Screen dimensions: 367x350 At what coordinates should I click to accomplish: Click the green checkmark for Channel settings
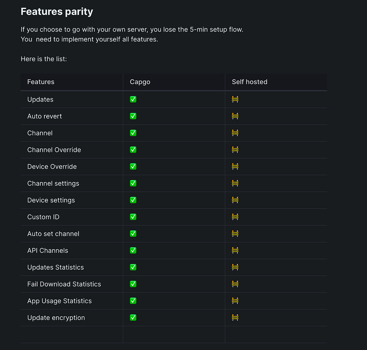coord(133,183)
